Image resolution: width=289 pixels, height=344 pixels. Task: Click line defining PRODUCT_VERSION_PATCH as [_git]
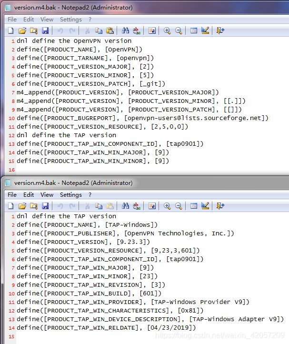(91, 84)
